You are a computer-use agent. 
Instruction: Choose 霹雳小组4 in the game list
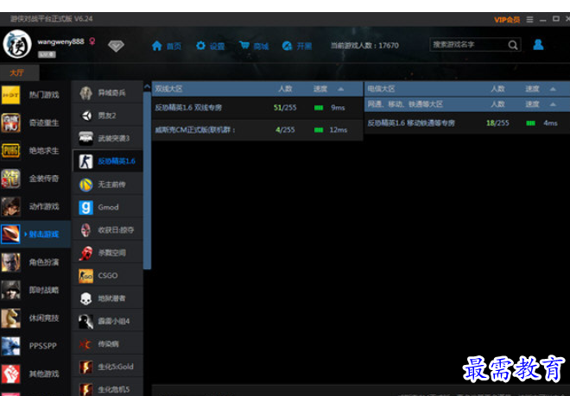[x=108, y=321]
